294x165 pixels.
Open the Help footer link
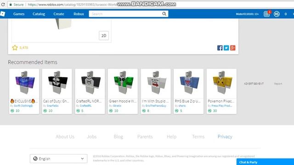click(x=171, y=137)
